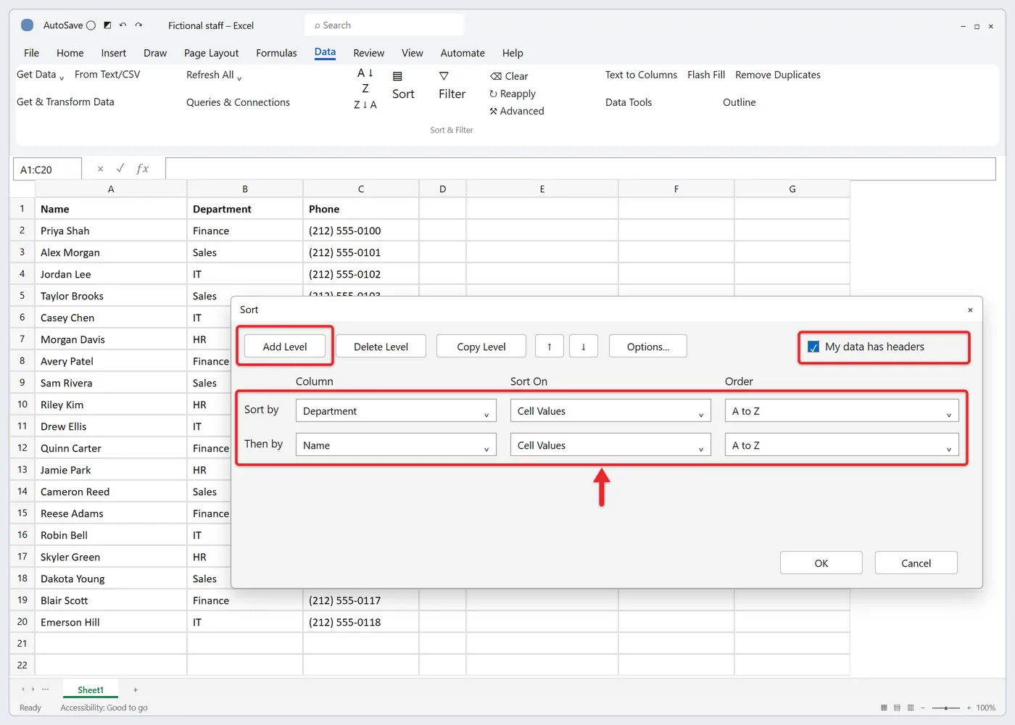Open the File menu
Viewport: 1015px width, 725px height.
[31, 53]
